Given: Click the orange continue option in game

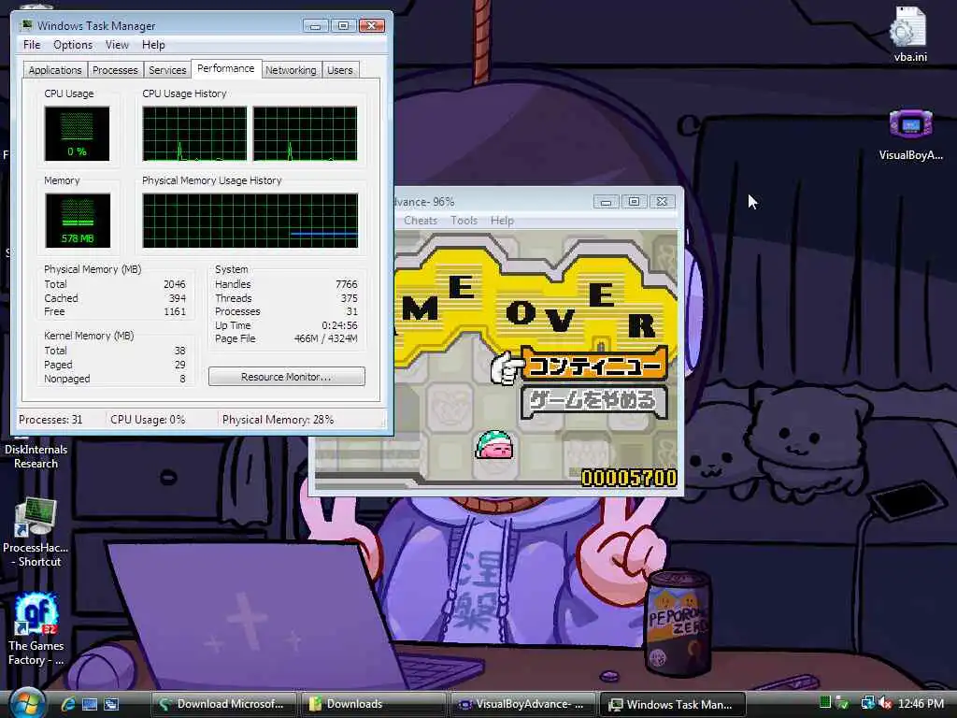Looking at the screenshot, I should [593, 366].
